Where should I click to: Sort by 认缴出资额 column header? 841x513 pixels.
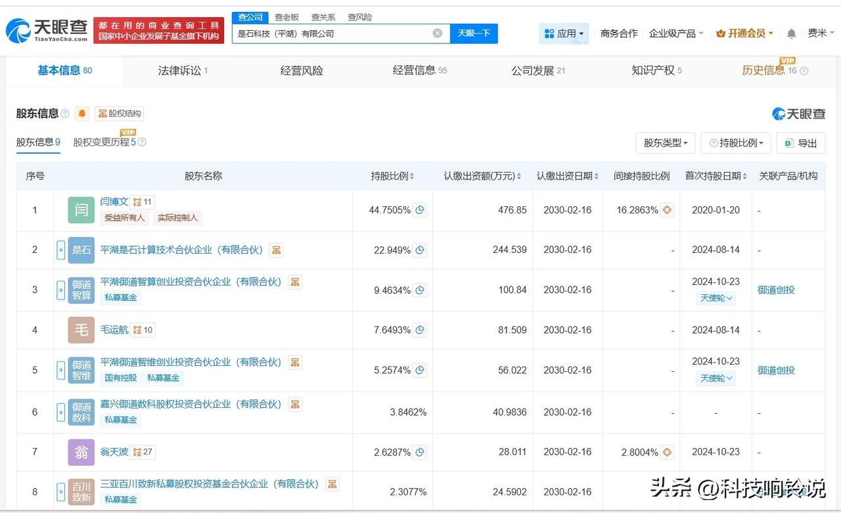pos(482,176)
